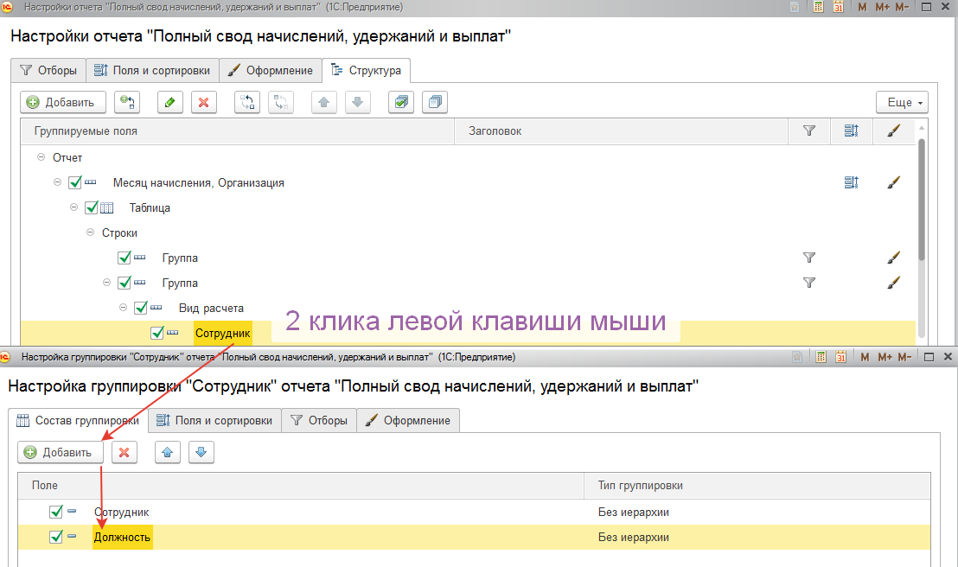
Task: Delete grouping field with red X
Action: pyautogui.click(x=125, y=452)
